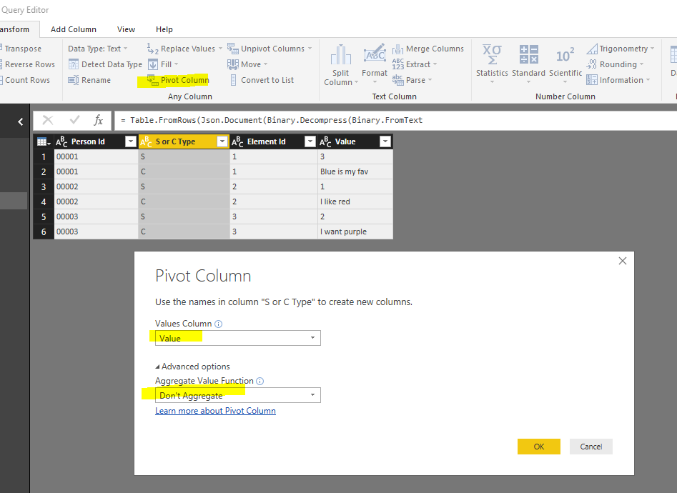Open Learn more about Pivot Column link

[x=215, y=411]
